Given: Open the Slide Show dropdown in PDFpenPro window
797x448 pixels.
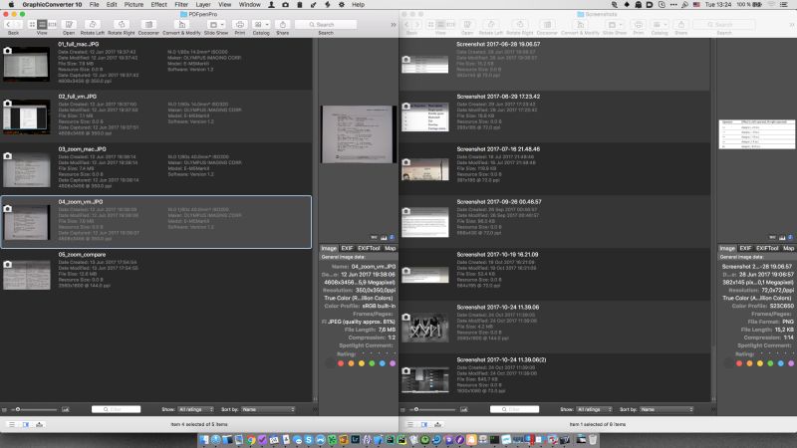Looking at the screenshot, I should pos(216,24).
